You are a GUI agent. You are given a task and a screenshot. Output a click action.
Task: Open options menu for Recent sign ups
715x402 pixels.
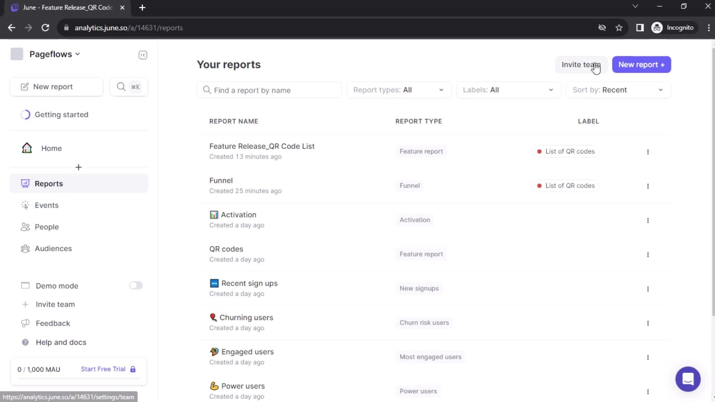point(648,289)
